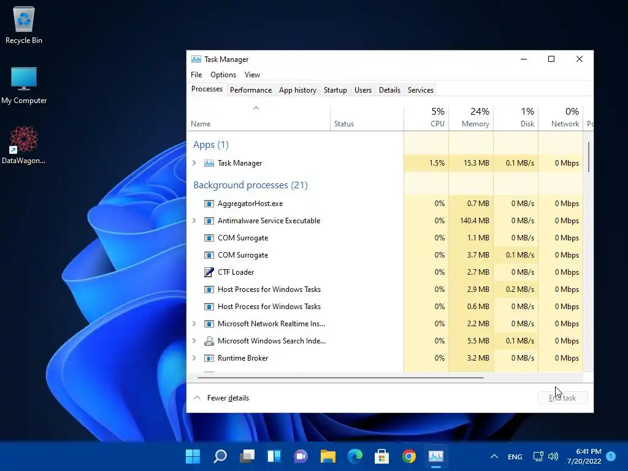628x471 pixels.
Task: Sort by the Disk column header
Action: pyautogui.click(x=516, y=118)
